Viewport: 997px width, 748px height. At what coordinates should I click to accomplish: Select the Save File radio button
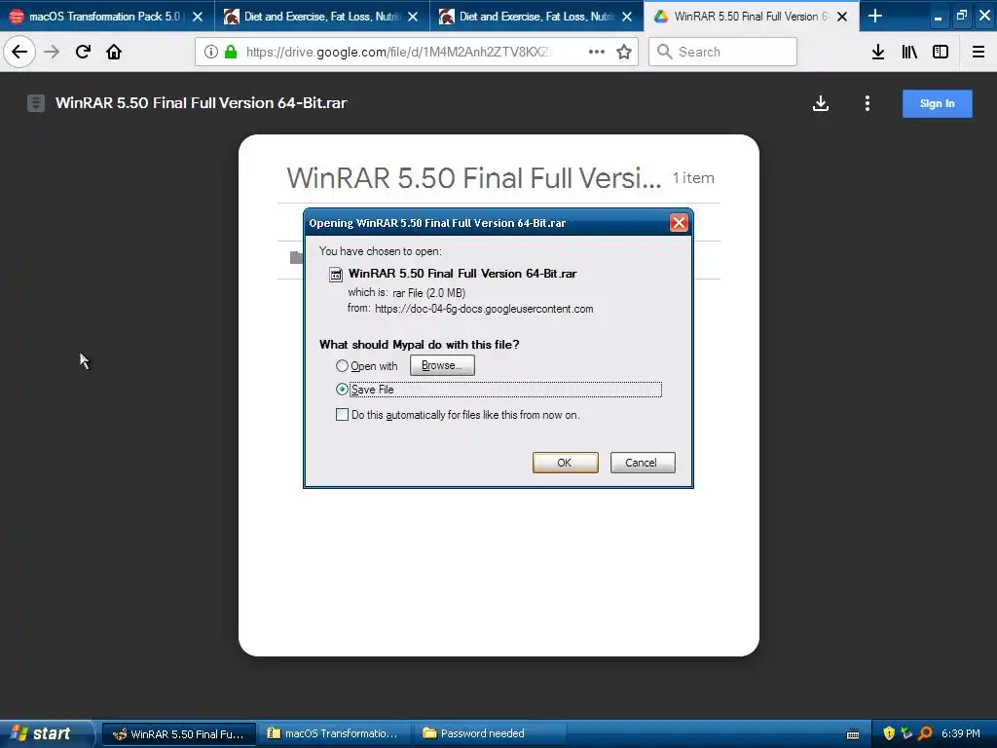pos(342,390)
